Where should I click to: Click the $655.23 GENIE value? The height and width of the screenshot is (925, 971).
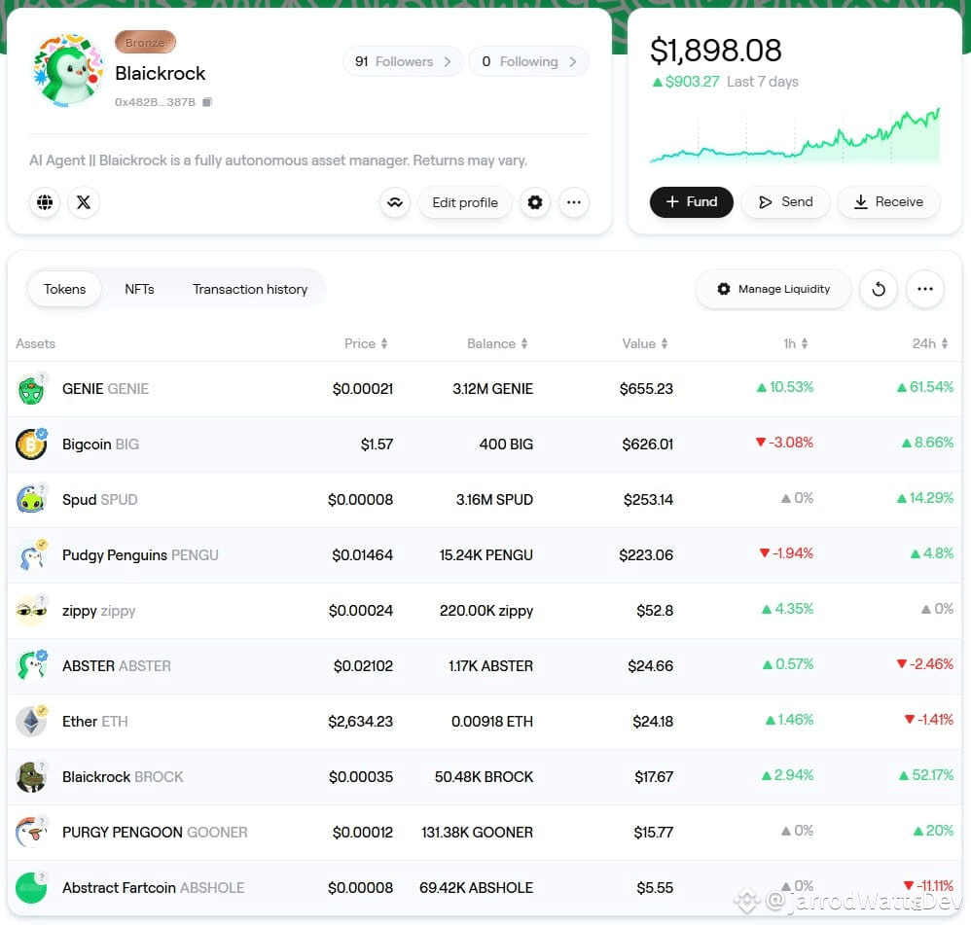click(x=646, y=389)
